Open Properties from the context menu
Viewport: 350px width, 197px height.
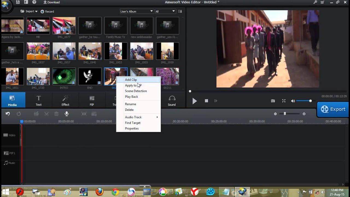tap(138, 128)
